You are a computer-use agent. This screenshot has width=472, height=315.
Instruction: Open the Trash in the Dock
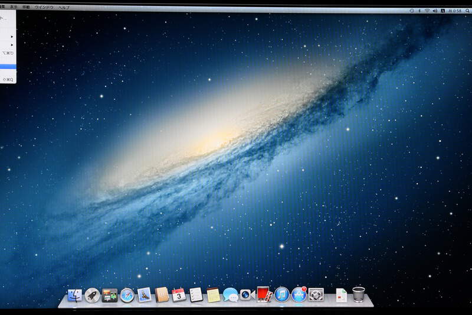pos(359,294)
